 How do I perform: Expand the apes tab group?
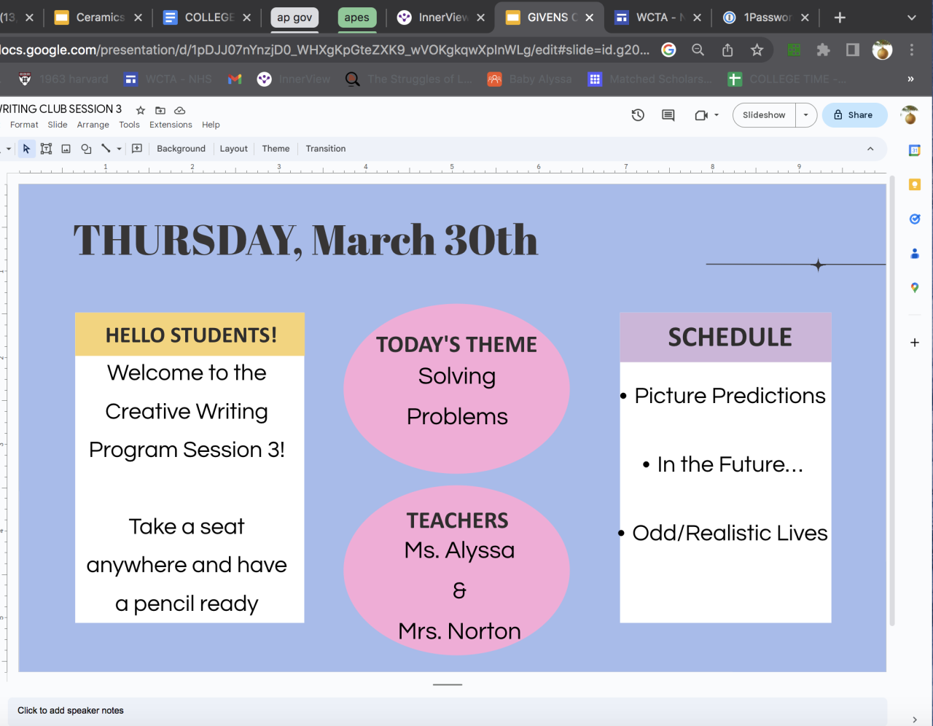(357, 17)
